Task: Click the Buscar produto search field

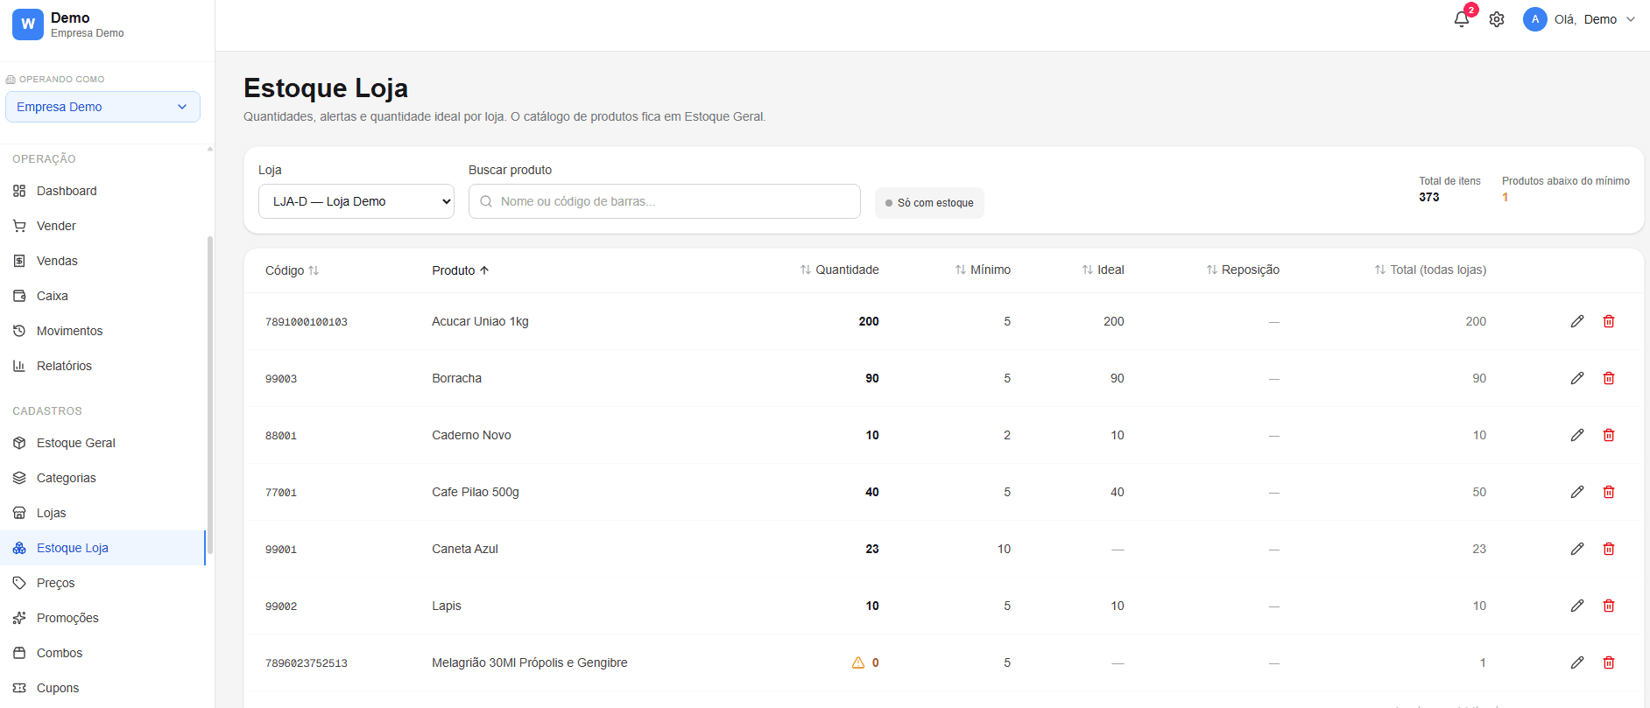Action: coord(665,201)
